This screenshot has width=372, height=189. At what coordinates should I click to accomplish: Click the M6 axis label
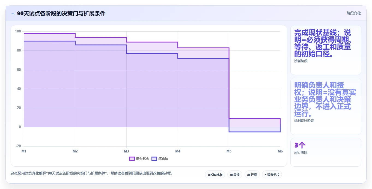[x=280, y=151]
